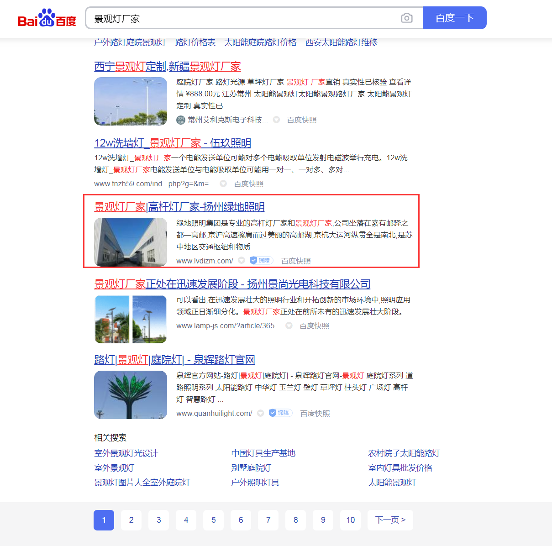Viewport: 552px width, 546px height.
Task: Go to results page 4
Action: click(186, 520)
